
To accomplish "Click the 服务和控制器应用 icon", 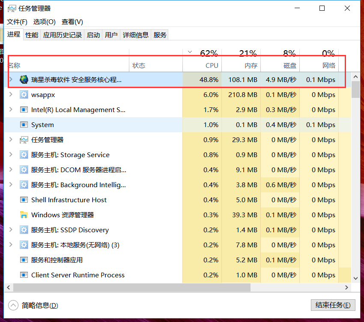I will [x=24, y=260].
